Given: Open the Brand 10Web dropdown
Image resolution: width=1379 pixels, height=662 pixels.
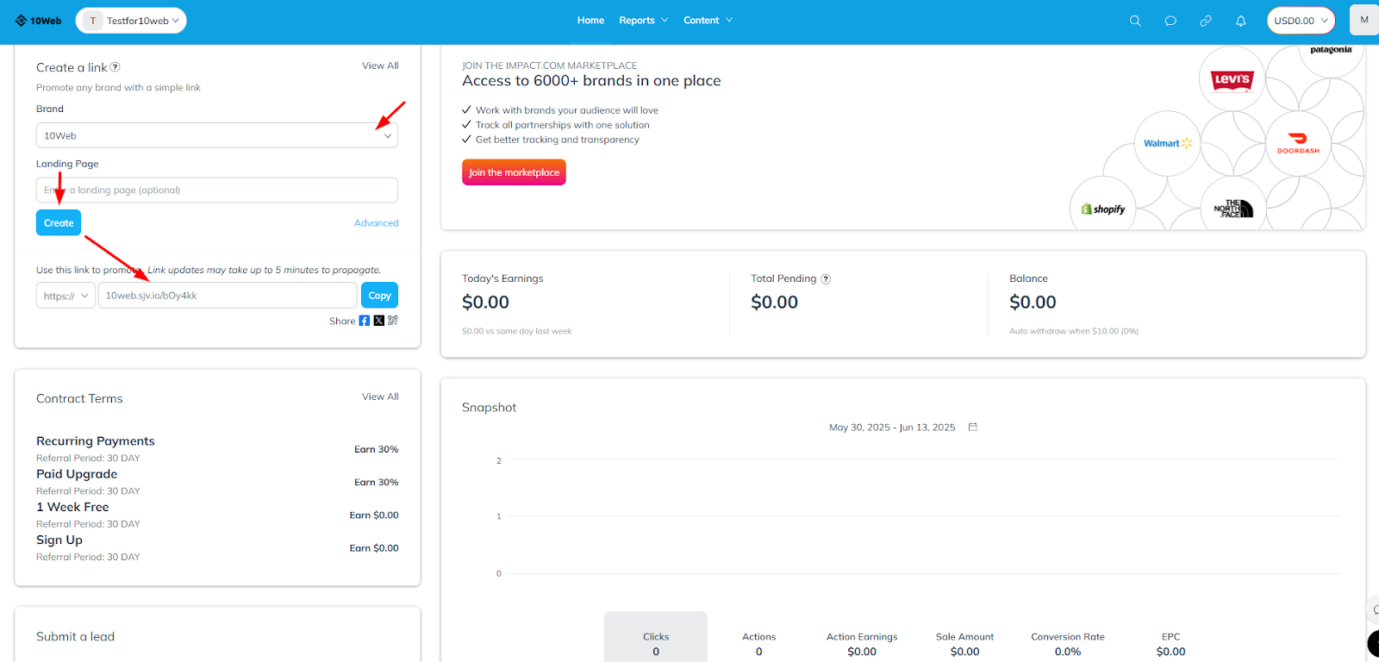Looking at the screenshot, I should [217, 135].
